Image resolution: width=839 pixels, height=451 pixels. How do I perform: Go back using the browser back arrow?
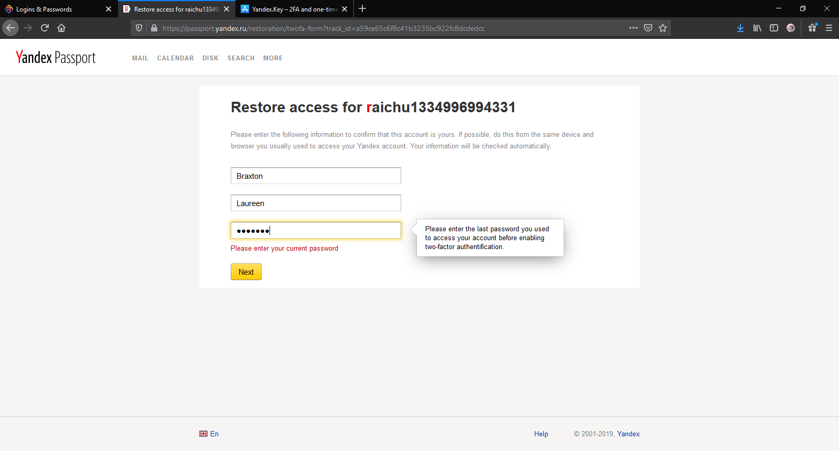tap(10, 28)
